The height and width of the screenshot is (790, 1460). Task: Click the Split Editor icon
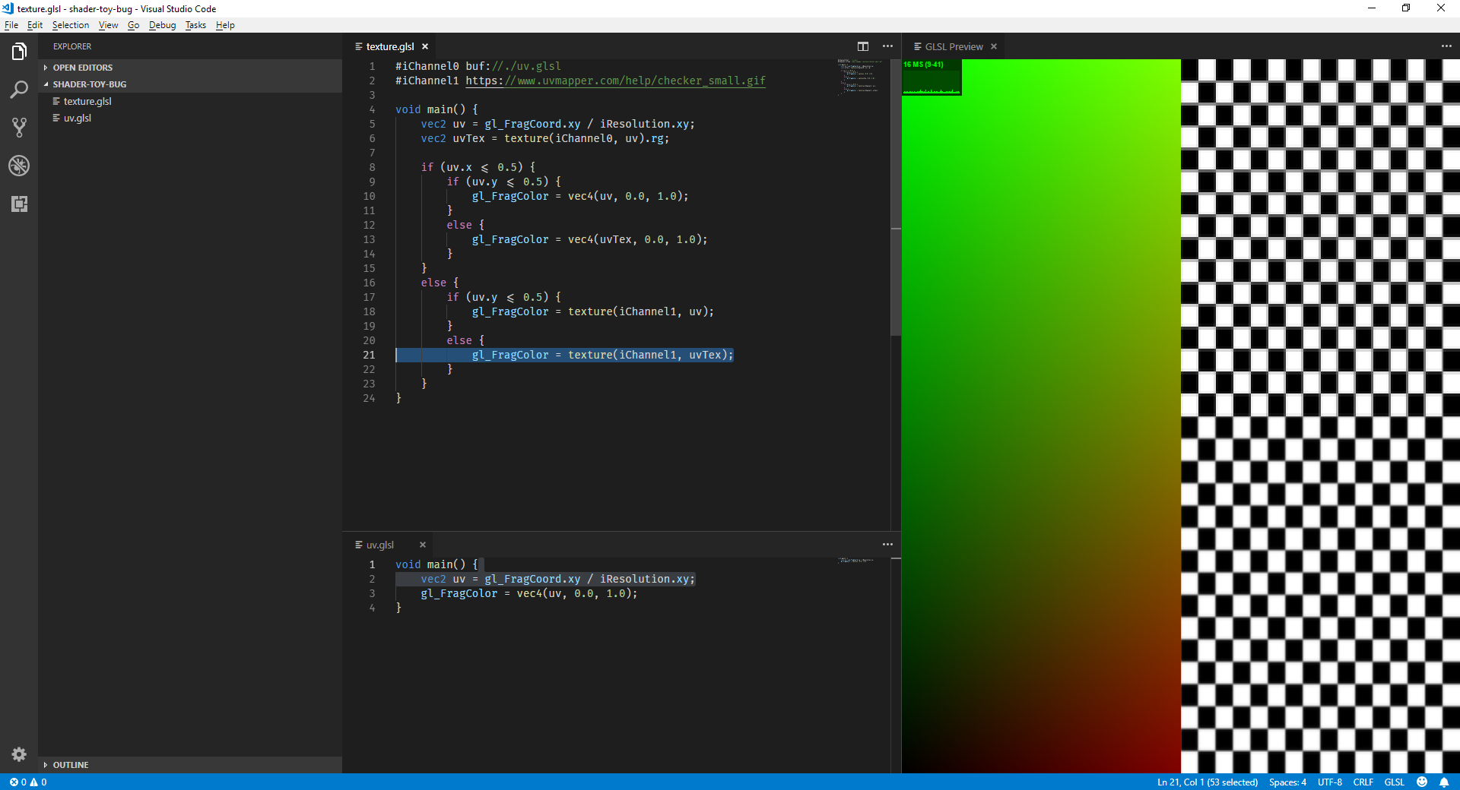coord(863,46)
